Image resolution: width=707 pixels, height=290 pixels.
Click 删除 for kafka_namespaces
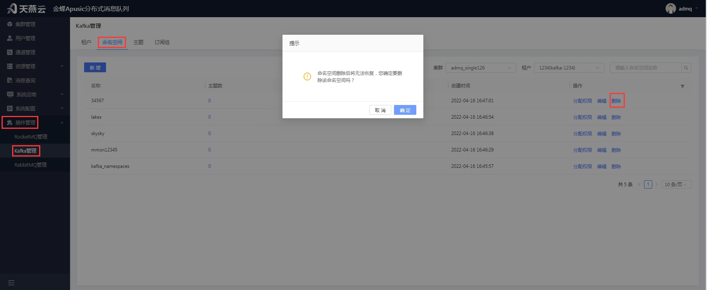(x=616, y=167)
